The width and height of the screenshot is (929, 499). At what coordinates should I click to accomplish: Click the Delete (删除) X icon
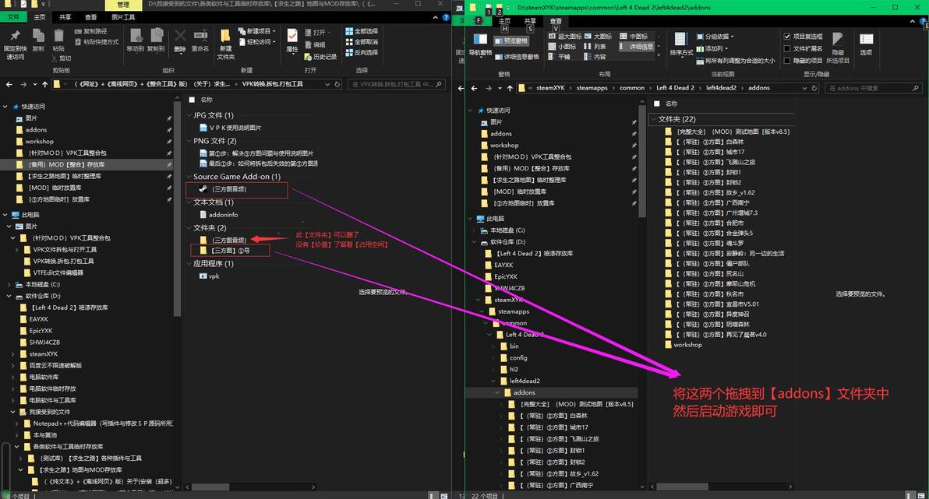tap(180, 36)
